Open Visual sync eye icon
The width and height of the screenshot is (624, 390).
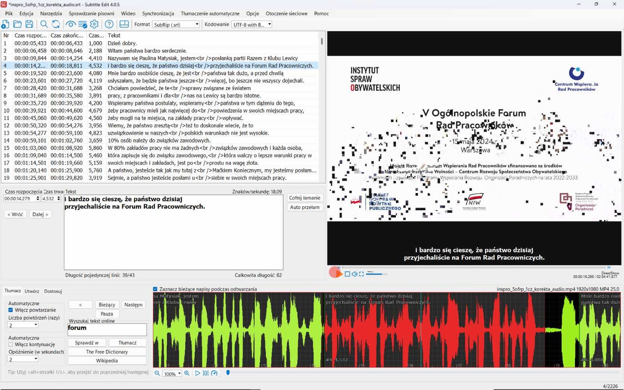tap(71, 24)
